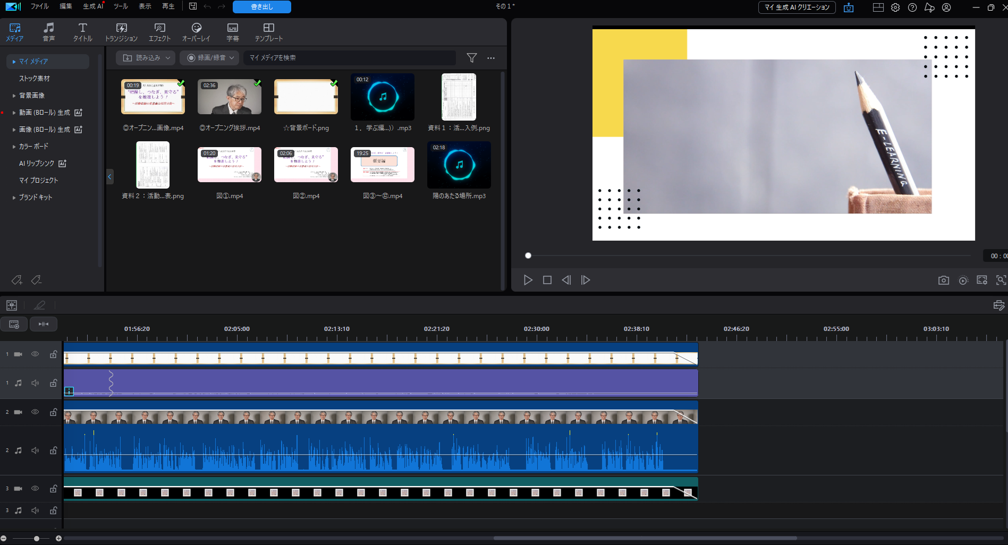Viewport: 1008px width, 545px height.
Task: Open the トランジション (Transition) room
Action: 121,32
